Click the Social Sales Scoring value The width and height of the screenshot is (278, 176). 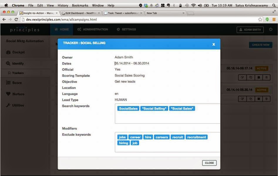pyautogui.click(x=129, y=75)
